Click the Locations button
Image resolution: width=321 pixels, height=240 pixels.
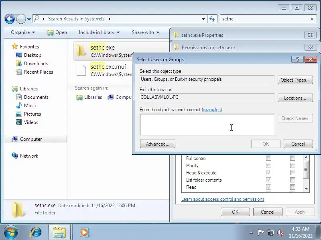pos(295,98)
